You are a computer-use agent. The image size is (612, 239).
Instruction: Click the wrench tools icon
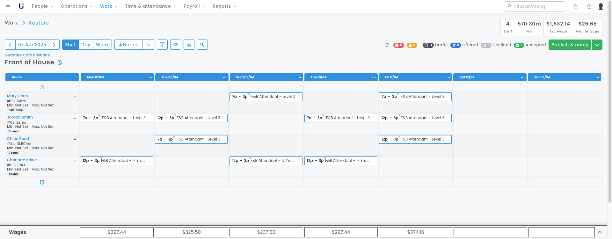(202, 45)
